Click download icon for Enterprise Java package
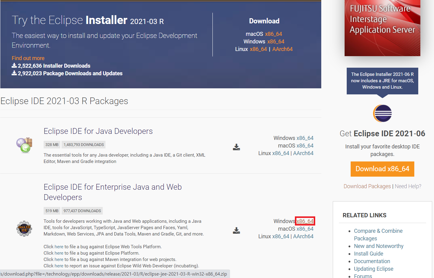The image size is (434, 278). [236, 230]
